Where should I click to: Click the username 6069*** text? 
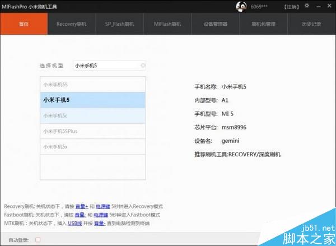pos(259,7)
